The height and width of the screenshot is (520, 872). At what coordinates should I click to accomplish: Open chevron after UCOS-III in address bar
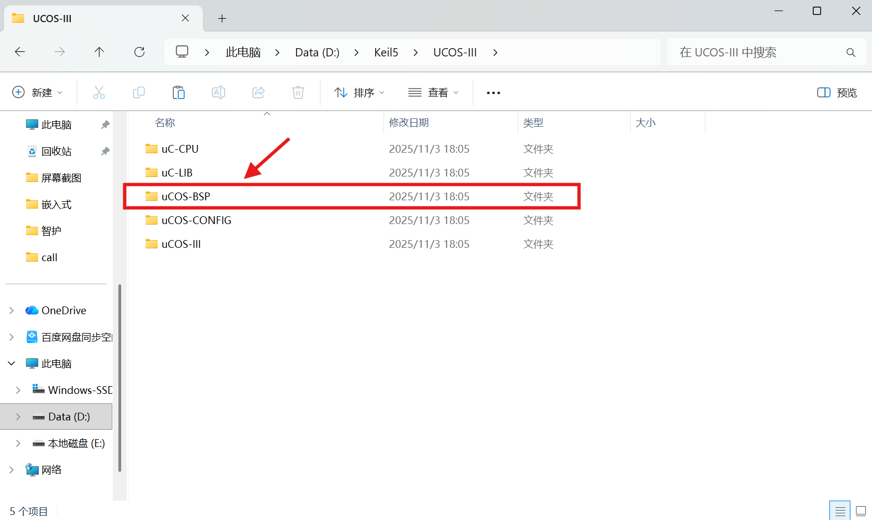495,52
